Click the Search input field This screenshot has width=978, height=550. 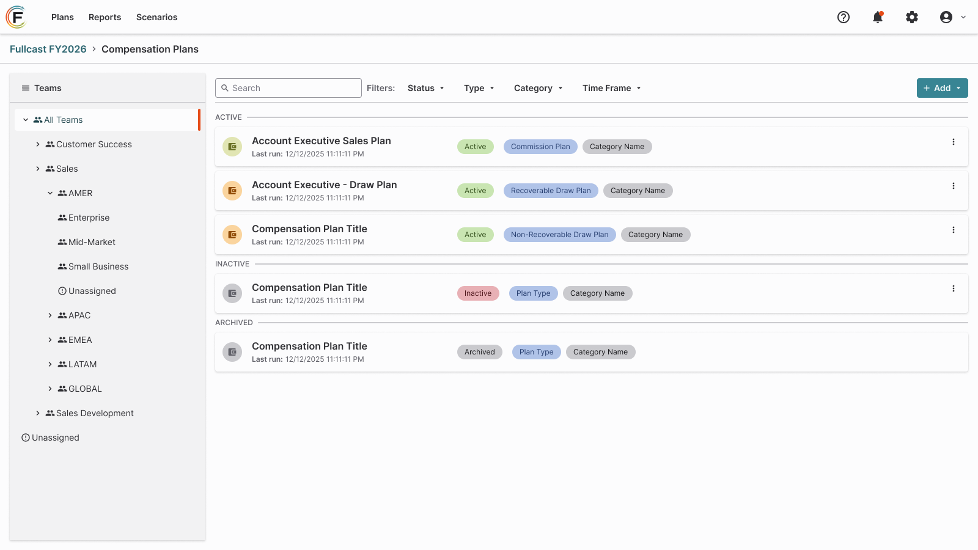[289, 88]
